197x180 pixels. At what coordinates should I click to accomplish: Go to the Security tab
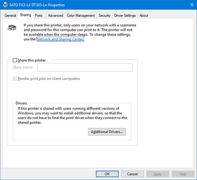(104, 15)
